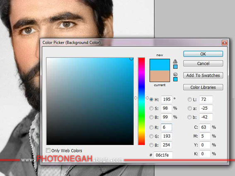Select the H hue radio button
This screenshot has width=235, height=176.
coord(151,99)
